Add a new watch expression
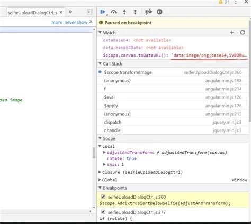 [232, 32]
